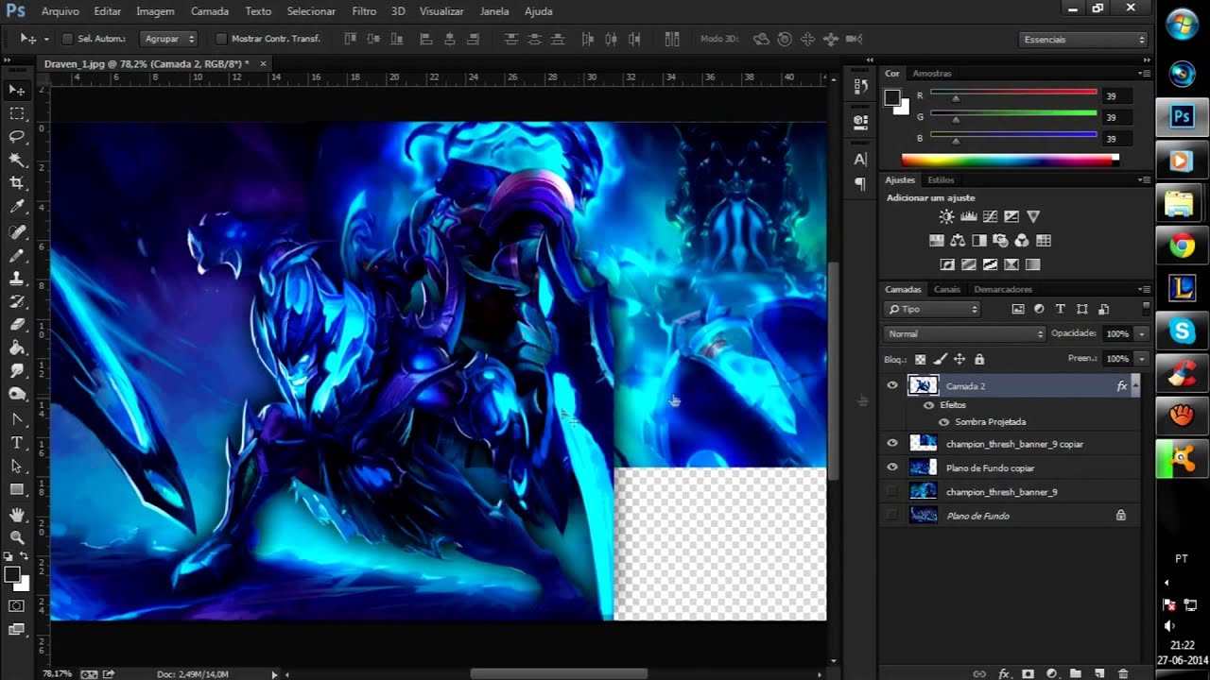The image size is (1210, 680).
Task: Open the Normal blend mode dropdown
Action: (x=964, y=333)
